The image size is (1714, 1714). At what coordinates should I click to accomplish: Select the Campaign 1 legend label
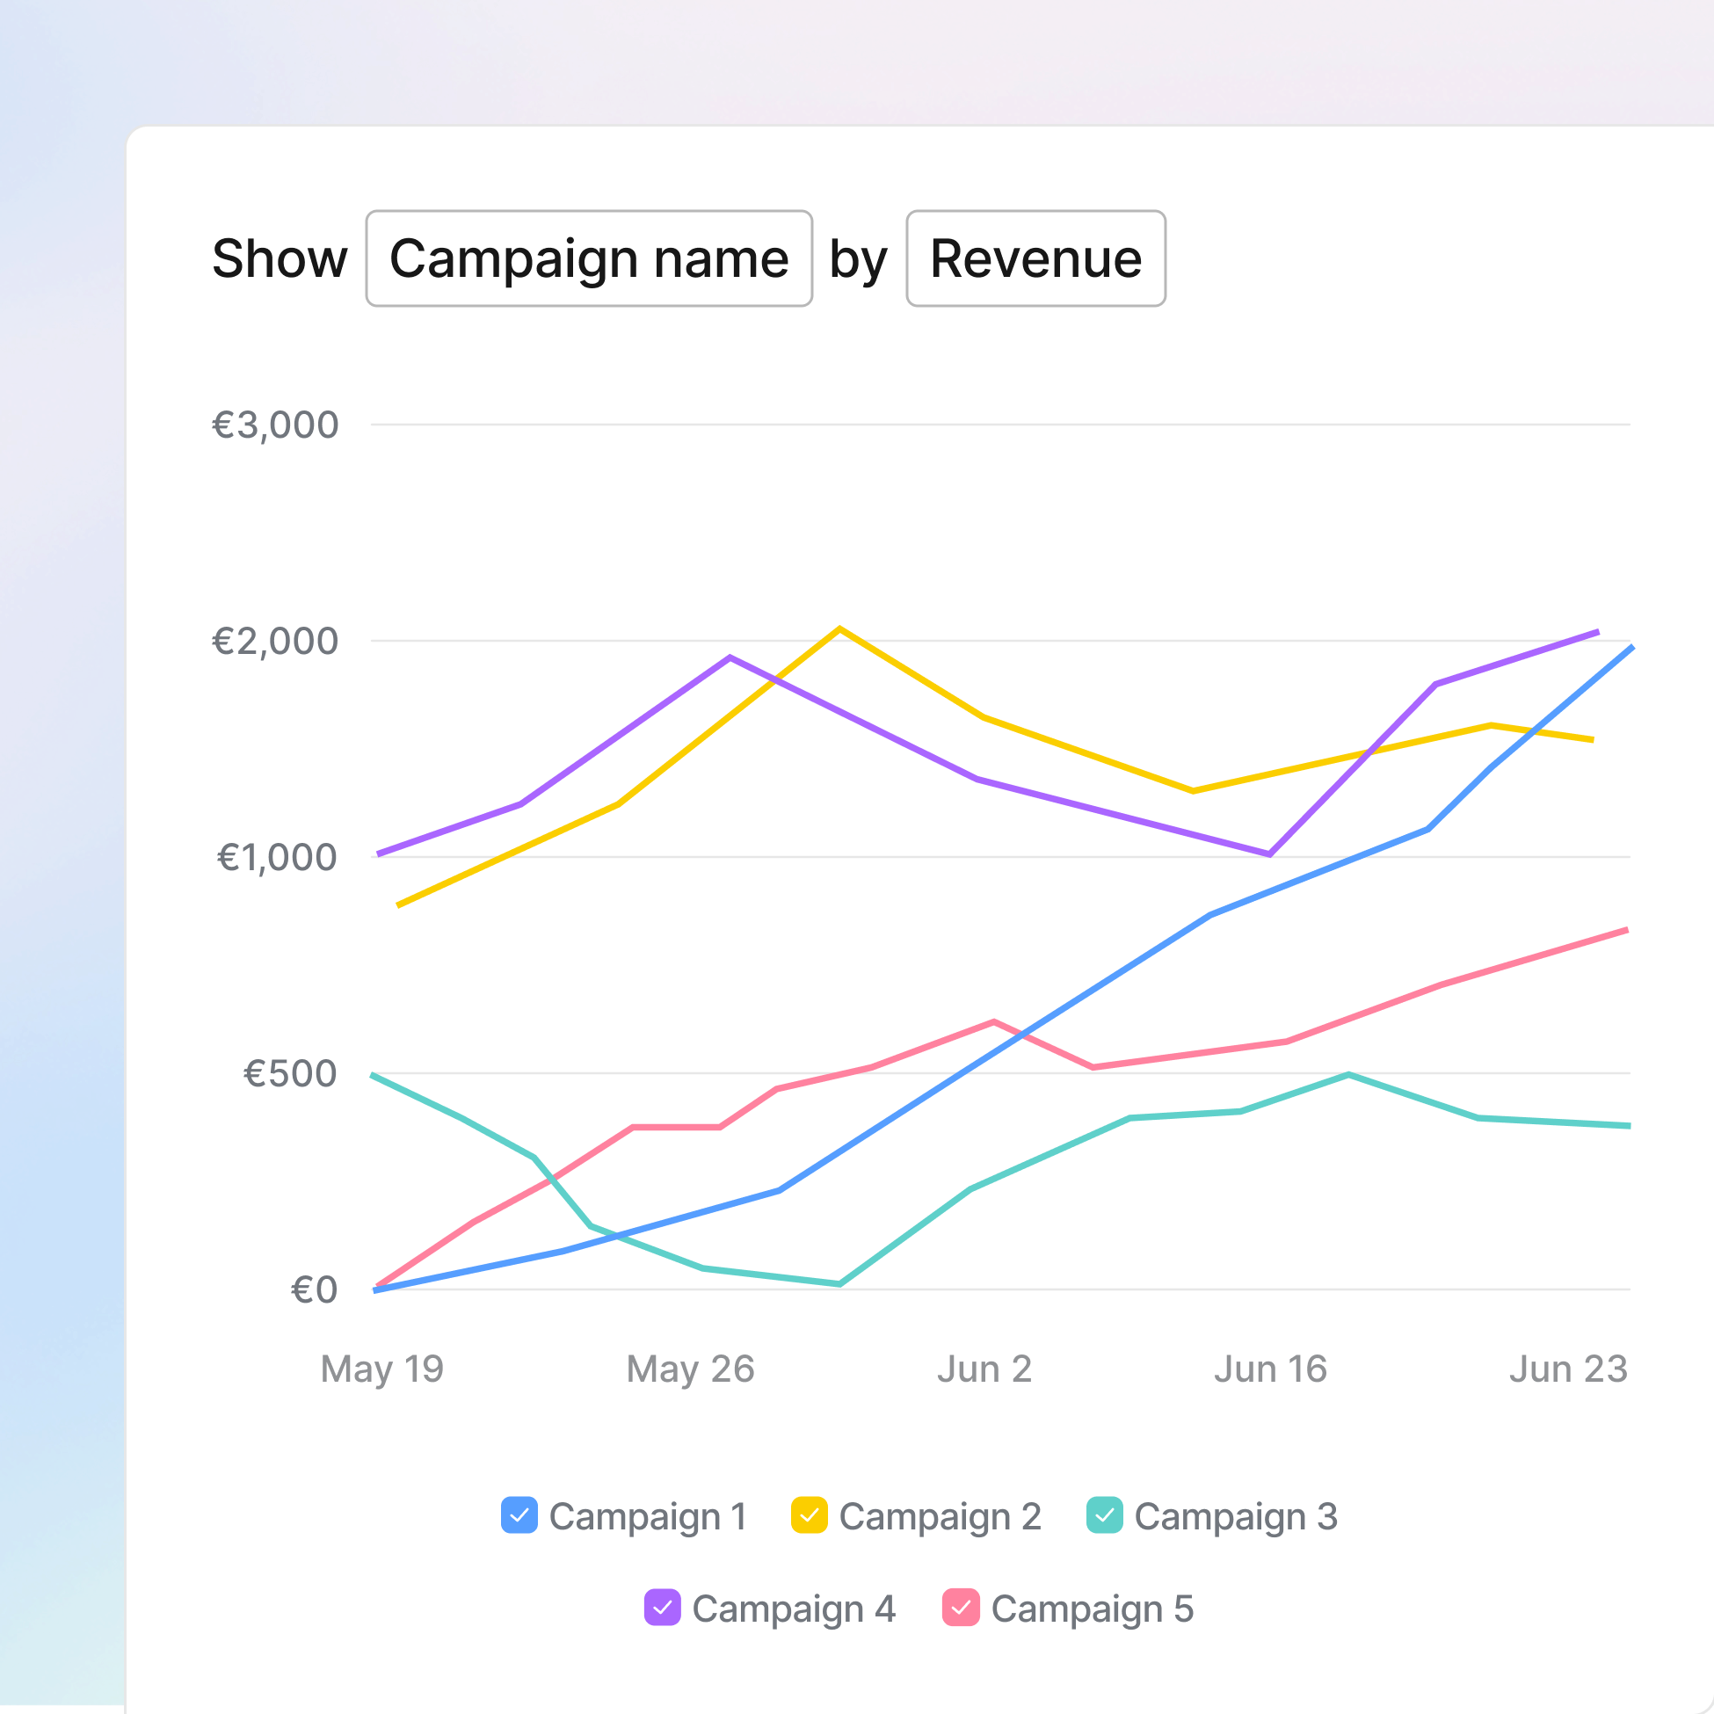click(x=647, y=1517)
